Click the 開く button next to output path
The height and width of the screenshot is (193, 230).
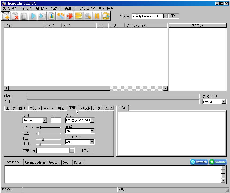click(x=173, y=16)
